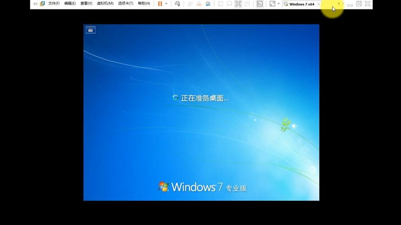Viewport: 401px width, 225px height.
Task: Open the snapshot manager icon
Action: [208, 4]
